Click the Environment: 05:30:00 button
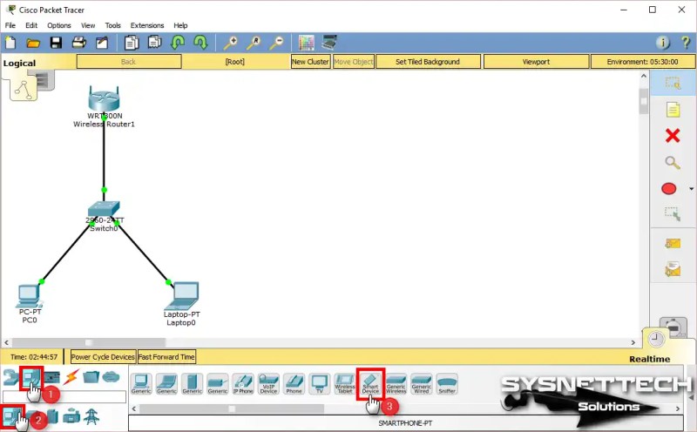The width and height of the screenshot is (697, 432). (643, 62)
